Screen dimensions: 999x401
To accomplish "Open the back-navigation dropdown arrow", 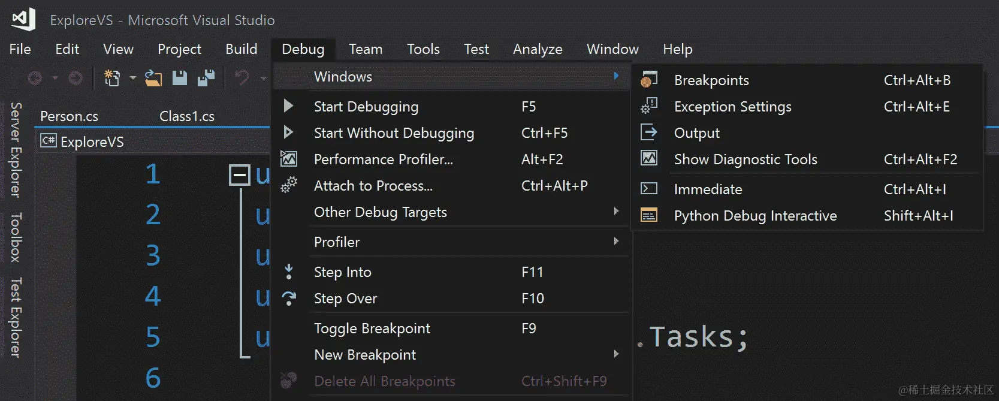I will 55,78.
